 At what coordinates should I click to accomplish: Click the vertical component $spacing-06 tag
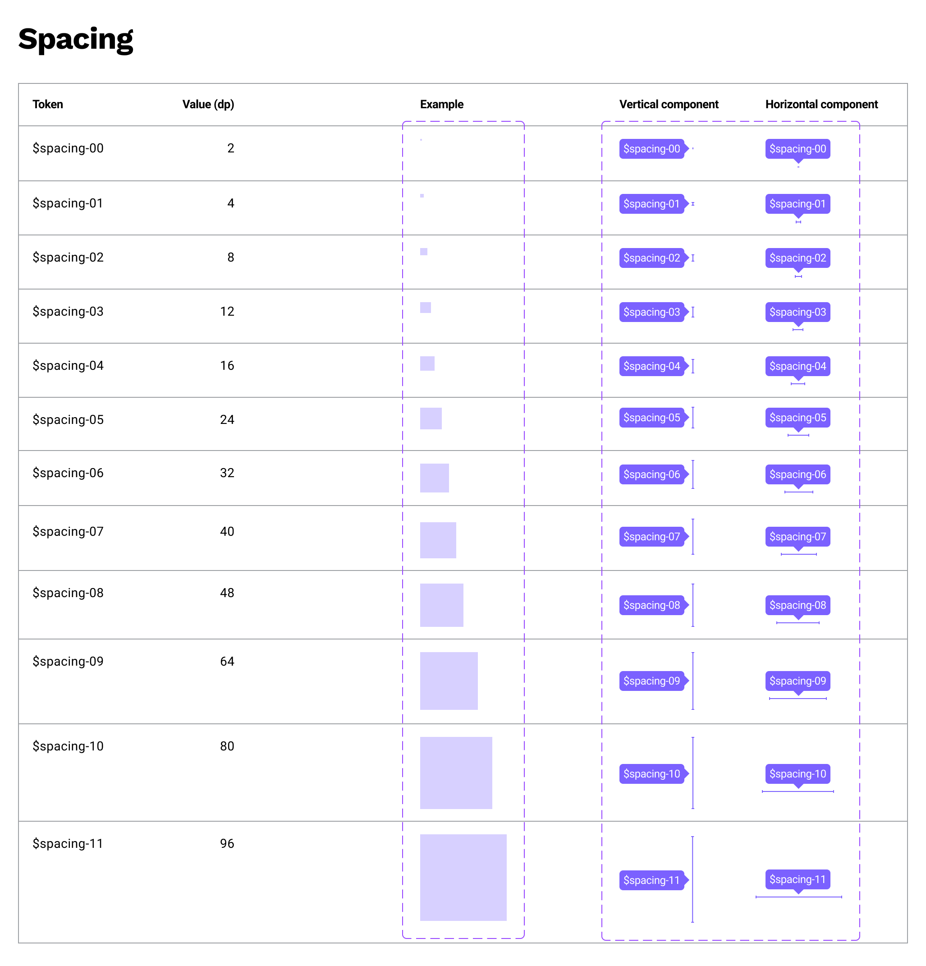(651, 474)
